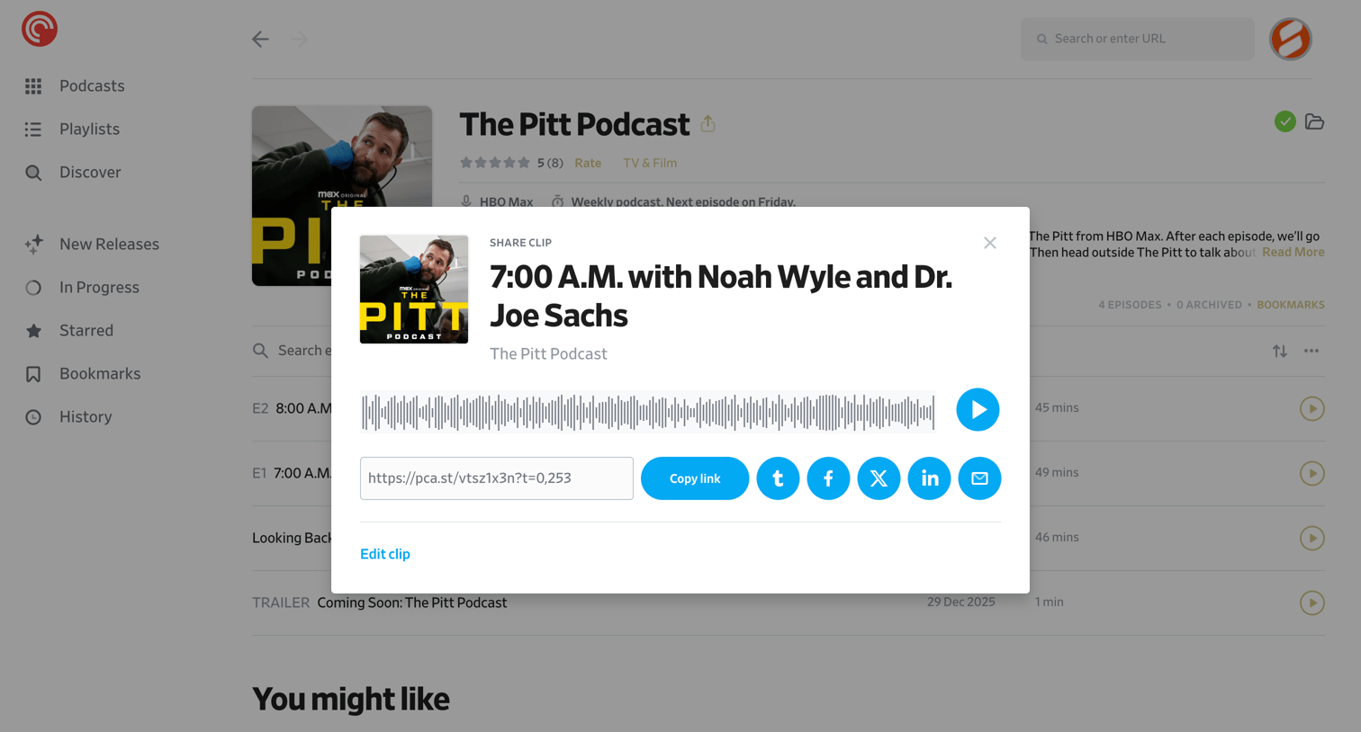Close the Share Clip dialog
This screenshot has height=732, width=1361.
point(990,243)
